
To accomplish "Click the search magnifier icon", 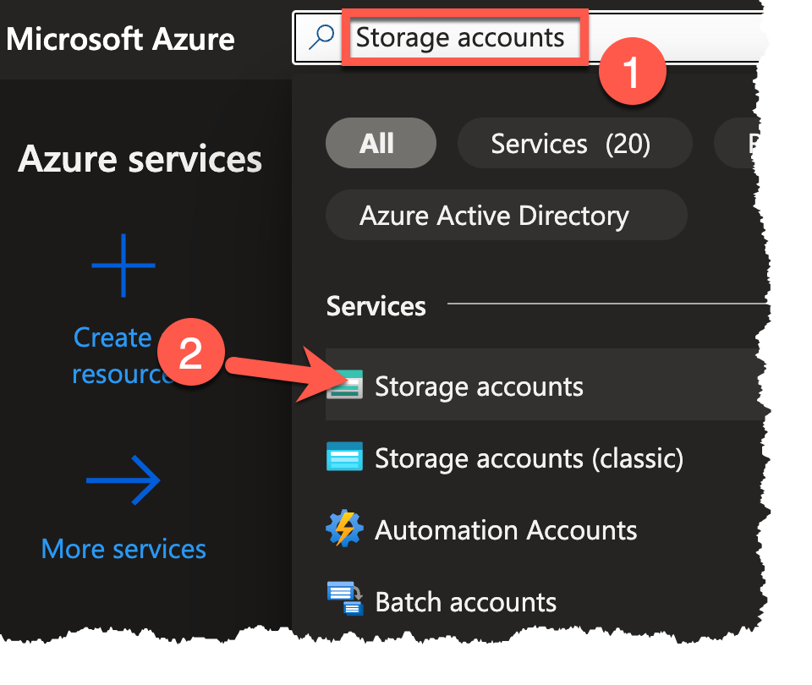I will 321,38.
